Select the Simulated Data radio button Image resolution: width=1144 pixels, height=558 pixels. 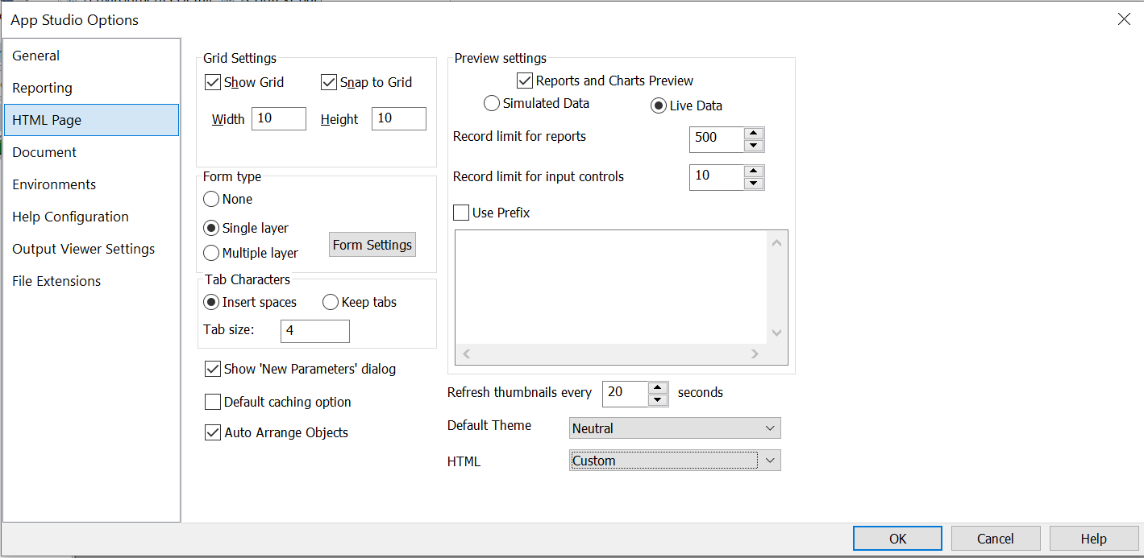[x=491, y=103]
